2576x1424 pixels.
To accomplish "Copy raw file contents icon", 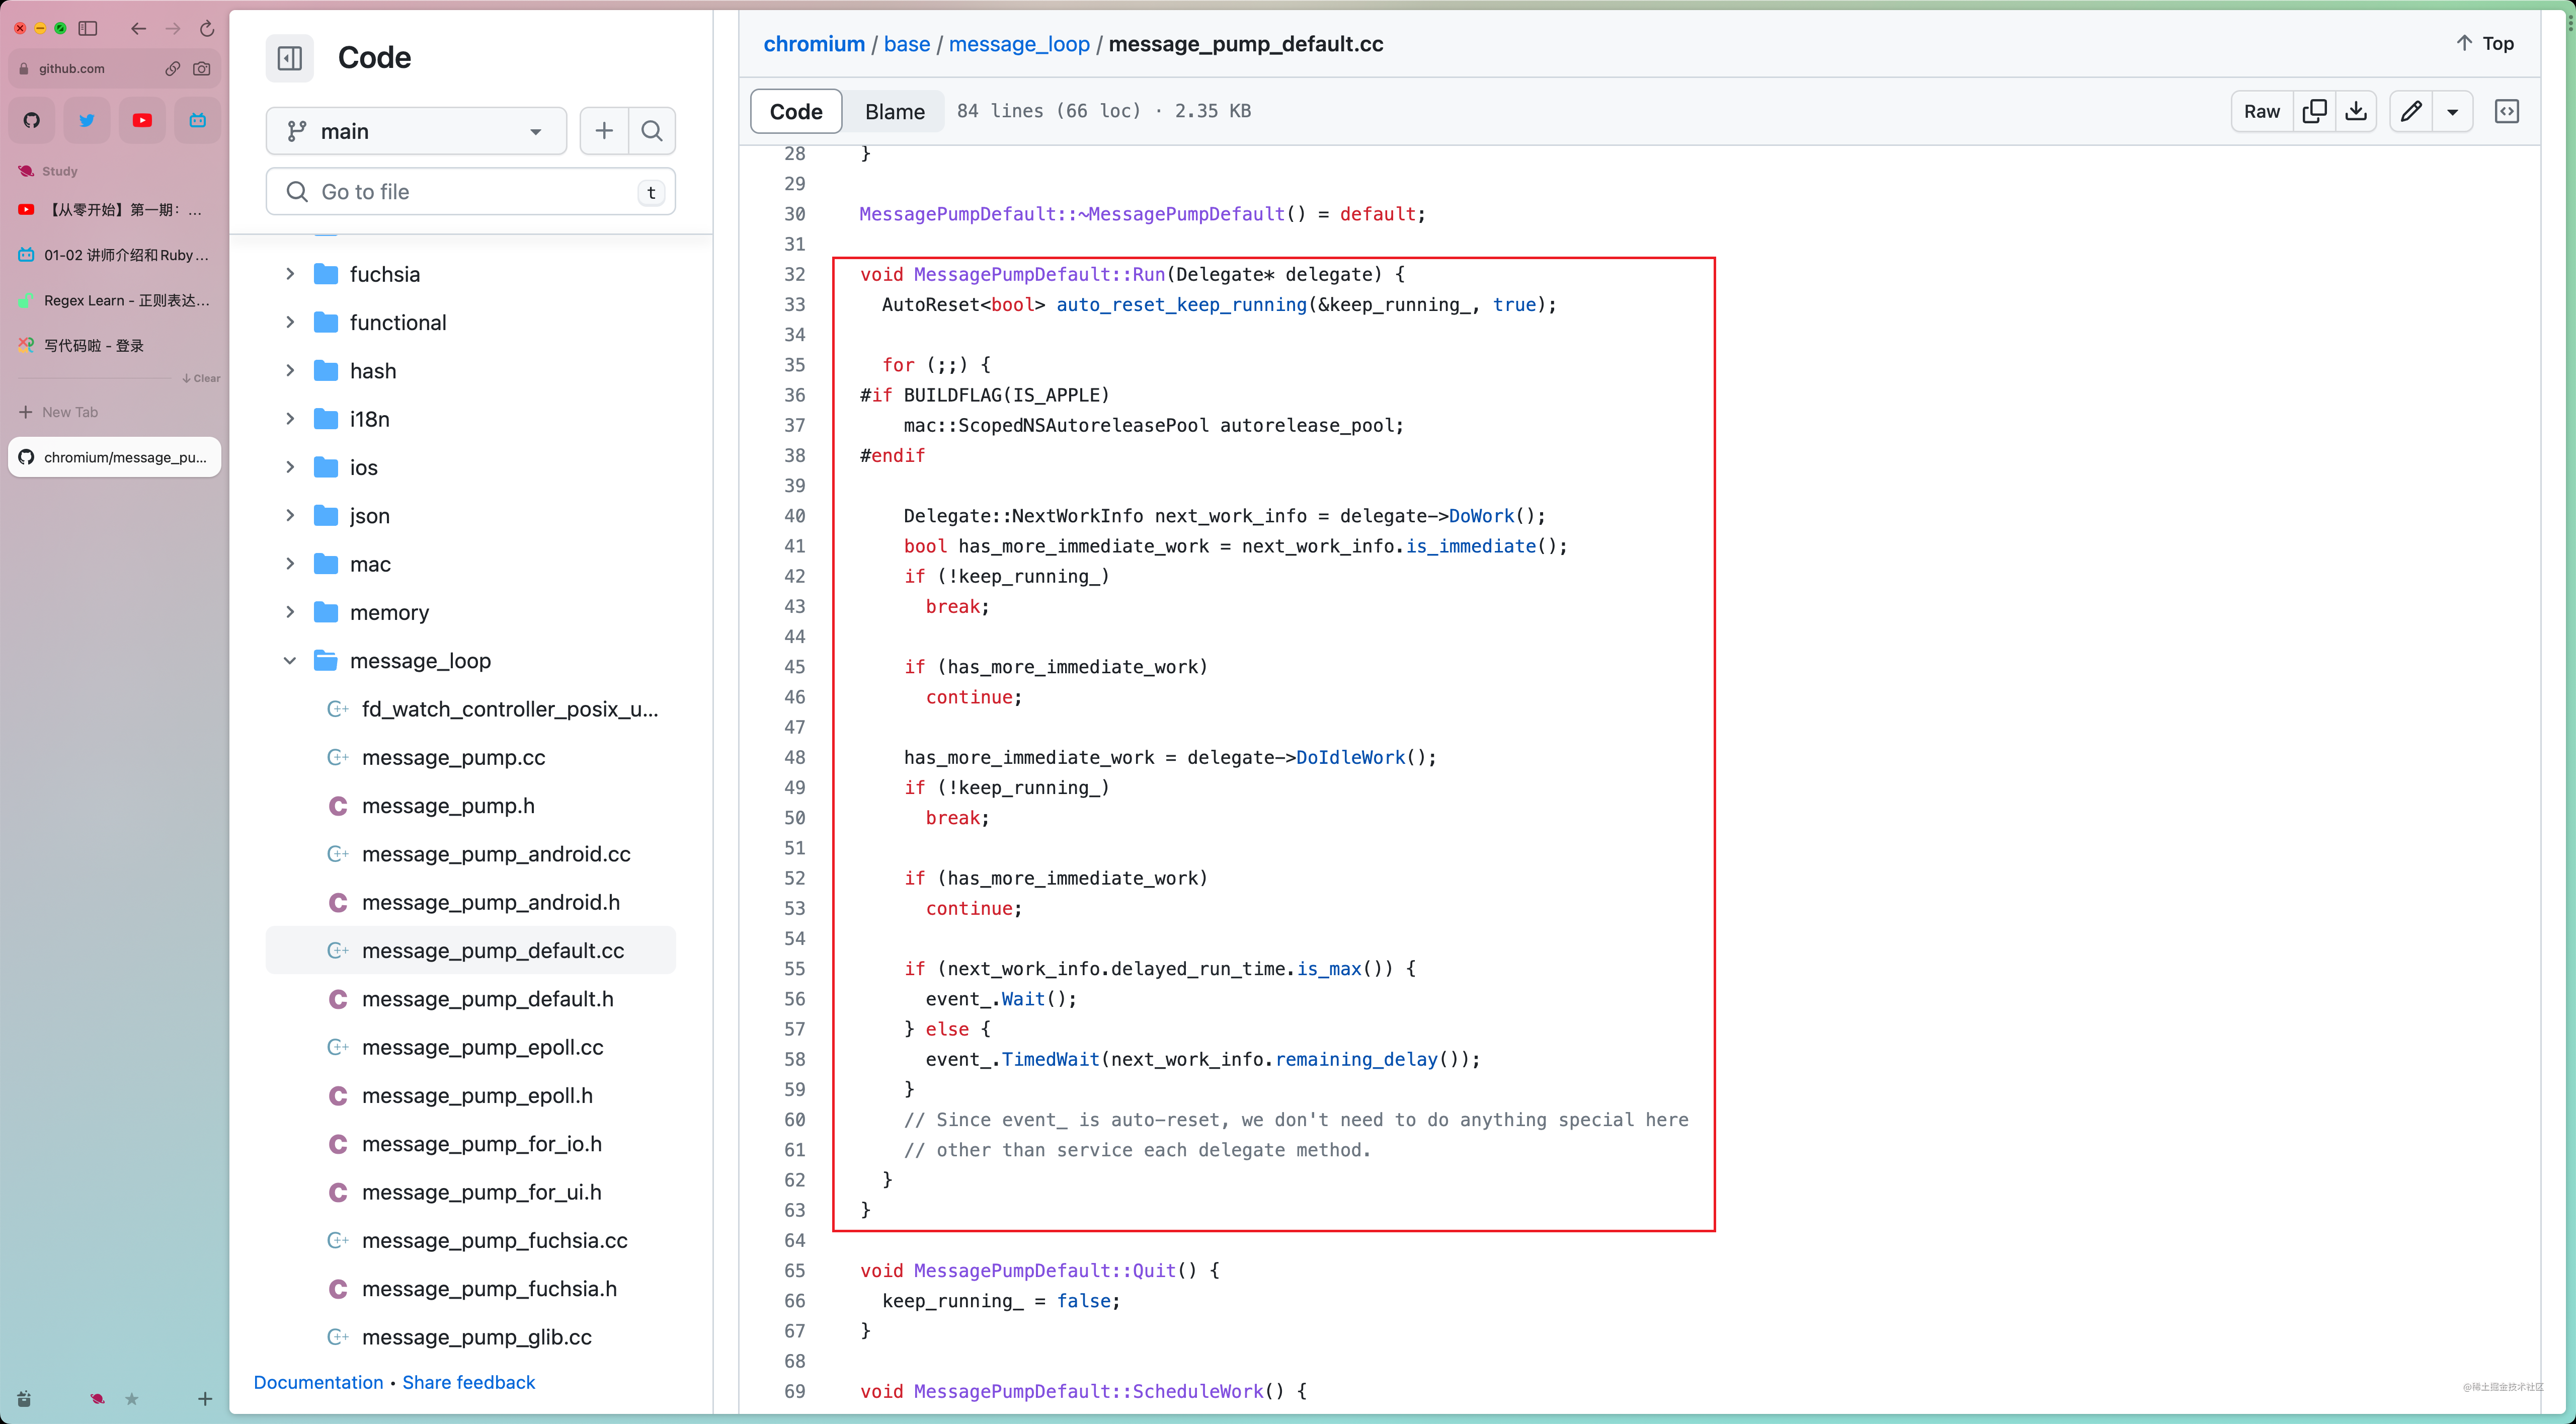I will (2314, 111).
